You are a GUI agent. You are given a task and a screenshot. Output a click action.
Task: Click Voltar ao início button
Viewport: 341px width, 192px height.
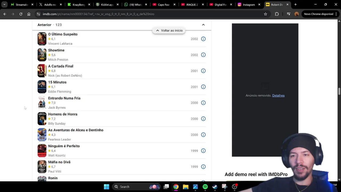pos(169,30)
